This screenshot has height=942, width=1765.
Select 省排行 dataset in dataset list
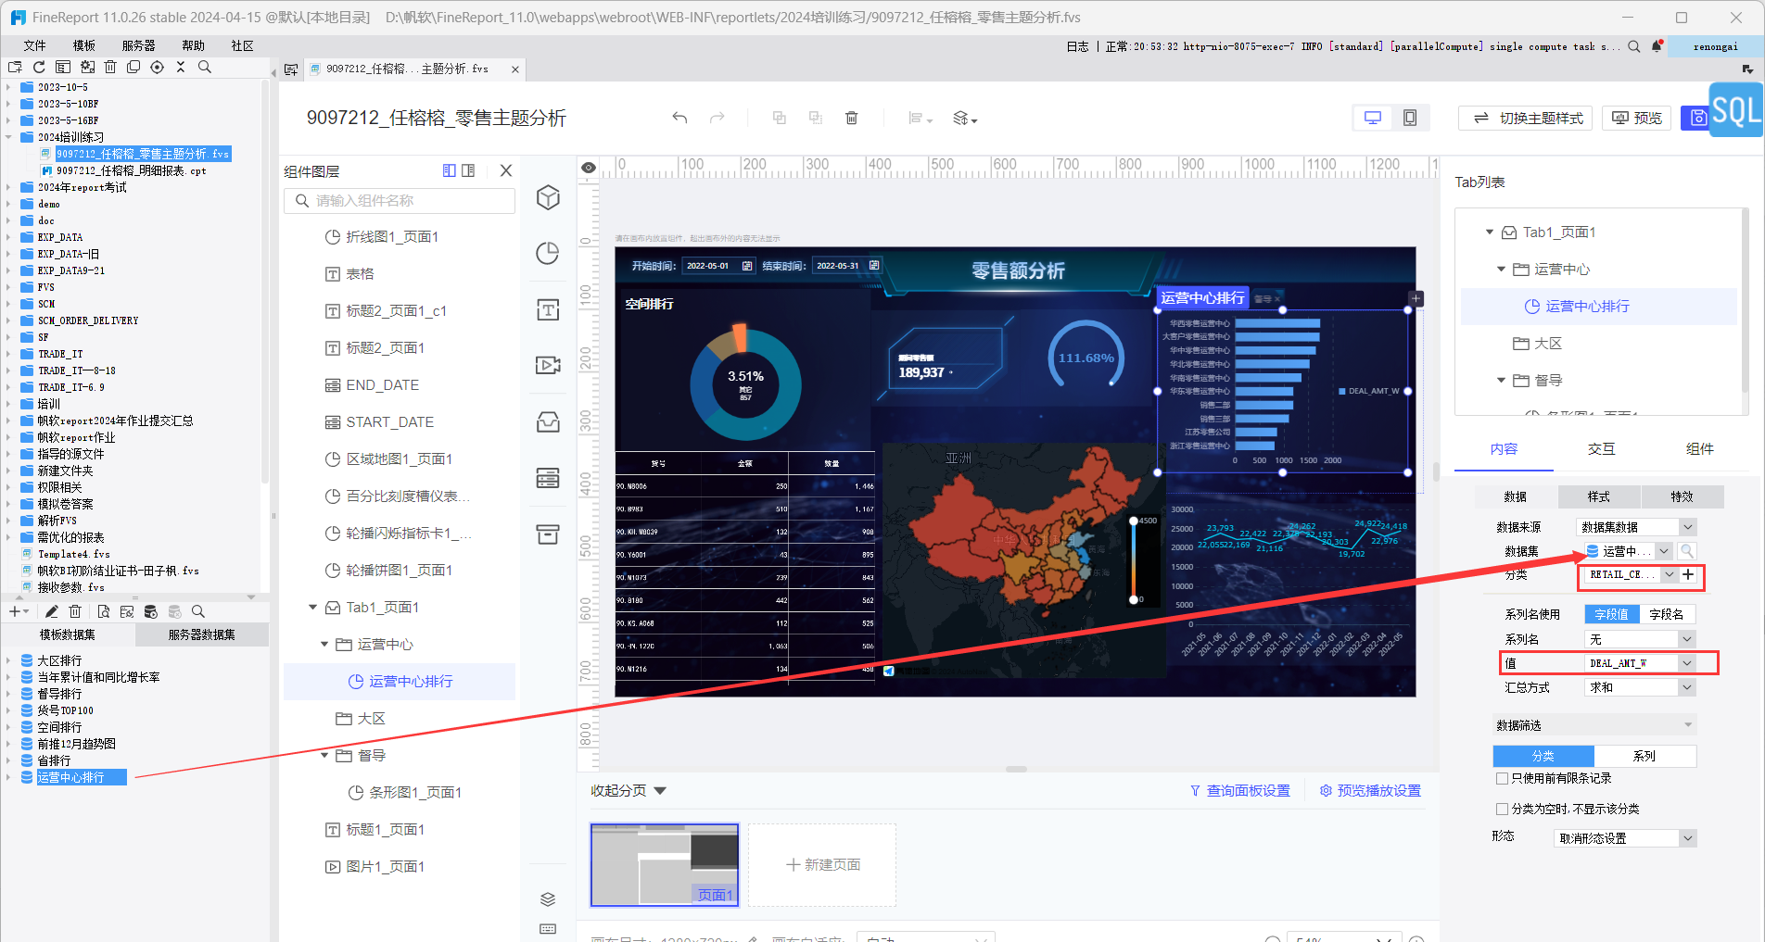tap(54, 760)
